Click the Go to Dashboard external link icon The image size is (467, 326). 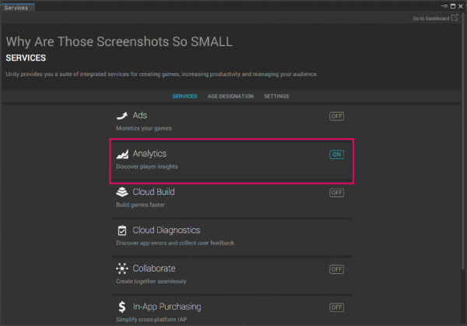coord(455,18)
